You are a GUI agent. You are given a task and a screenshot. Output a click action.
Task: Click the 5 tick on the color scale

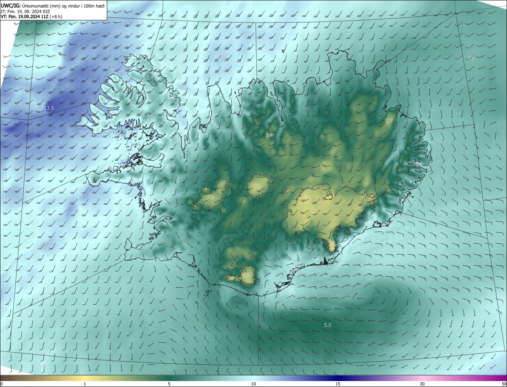169,384
